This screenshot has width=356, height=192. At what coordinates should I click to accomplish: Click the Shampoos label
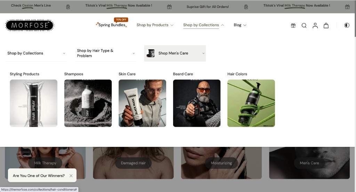point(74,74)
